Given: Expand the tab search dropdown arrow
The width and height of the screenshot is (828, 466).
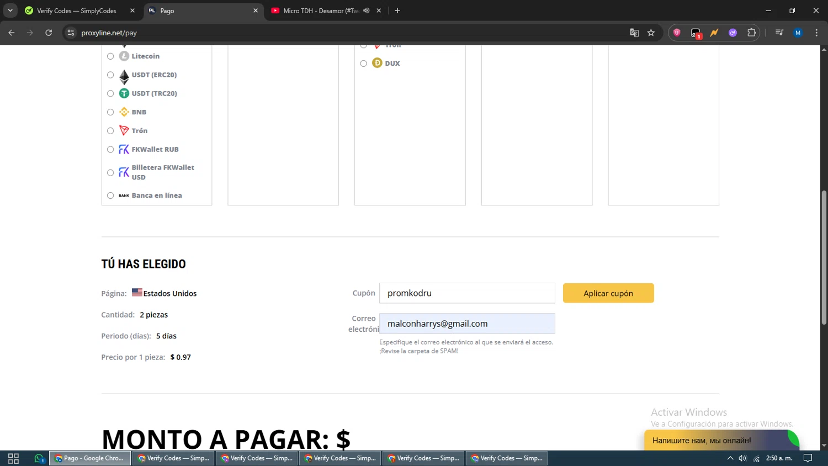Looking at the screenshot, I should 10,10.
